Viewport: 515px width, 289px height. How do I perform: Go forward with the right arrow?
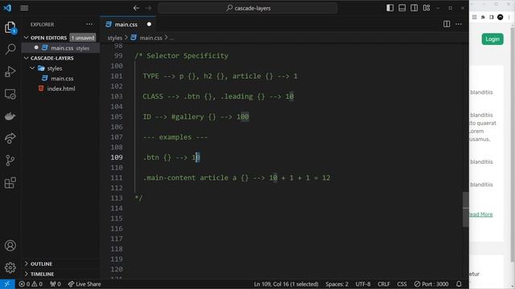148,8
